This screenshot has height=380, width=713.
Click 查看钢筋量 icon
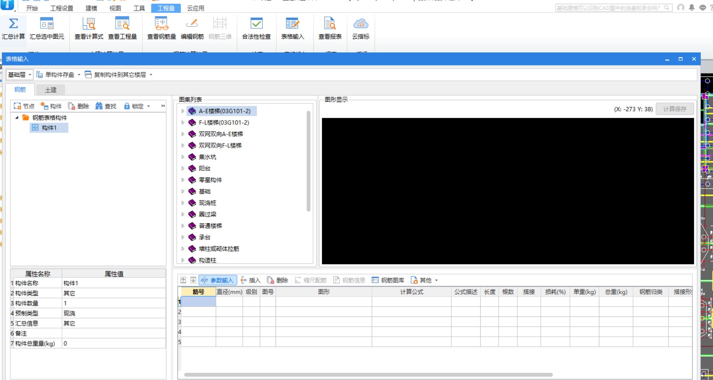click(162, 24)
